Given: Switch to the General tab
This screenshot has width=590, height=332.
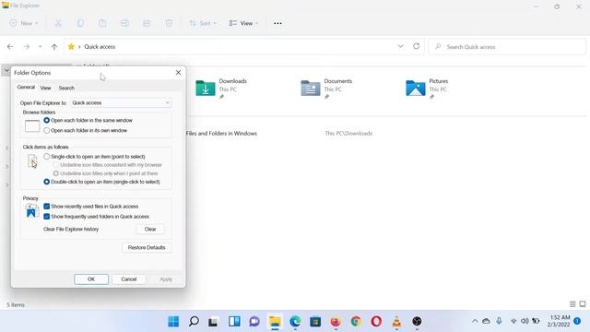Looking at the screenshot, I should (x=26, y=88).
